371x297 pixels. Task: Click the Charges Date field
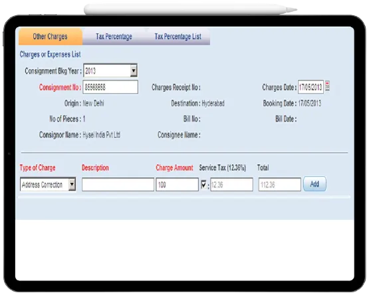[310, 87]
